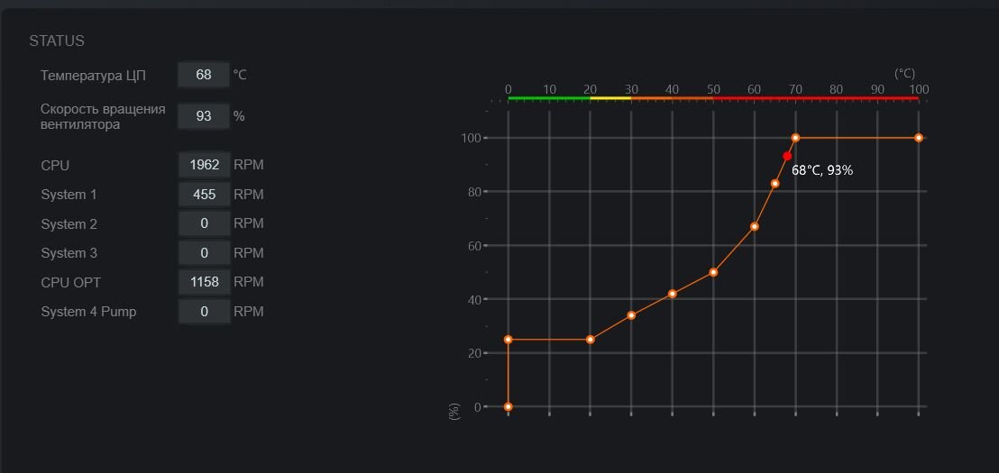Screen dimensions: 999x473
Task: Select the CPU fan RPM value 1962
Action: point(204,165)
